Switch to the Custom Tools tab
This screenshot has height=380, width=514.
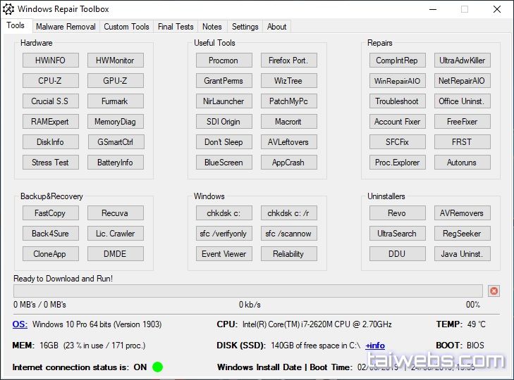tap(126, 27)
